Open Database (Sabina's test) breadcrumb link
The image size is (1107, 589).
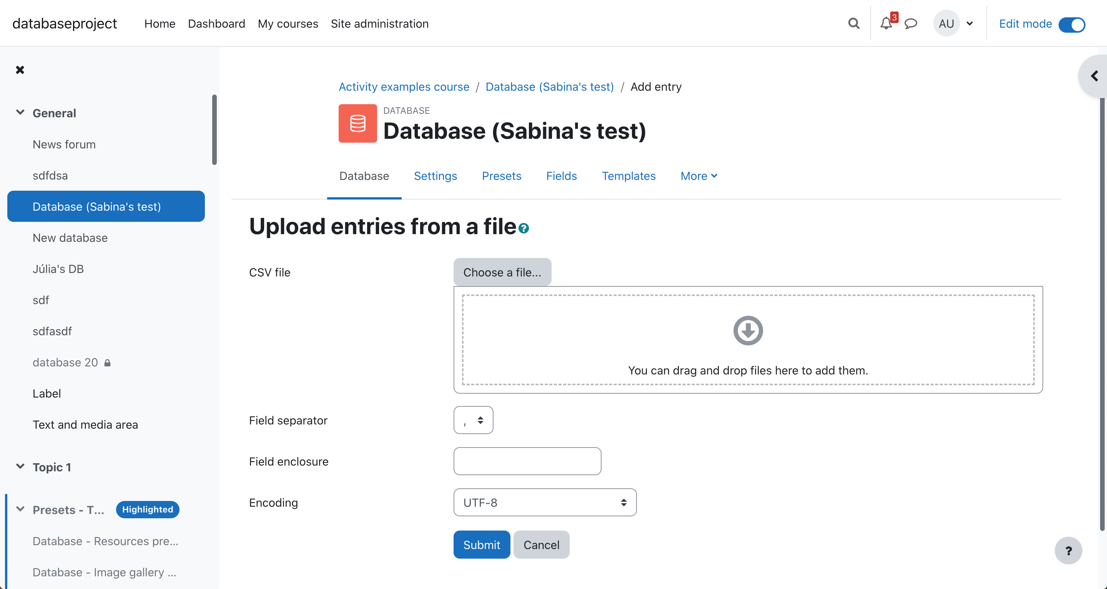click(x=549, y=87)
